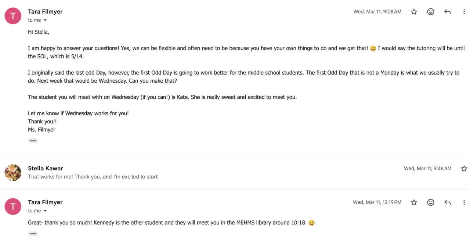
Task: Click the Wed, Mar 11, 9:08 AM timestamp
Action: 377,12
